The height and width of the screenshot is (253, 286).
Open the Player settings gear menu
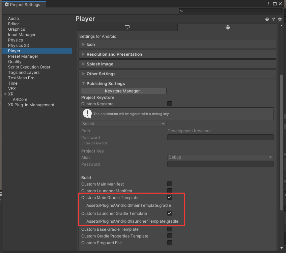coord(280,19)
